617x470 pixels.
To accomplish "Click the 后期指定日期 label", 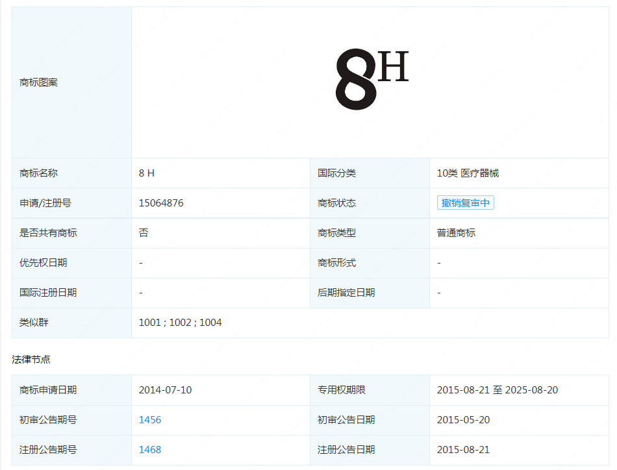I will 346,293.
